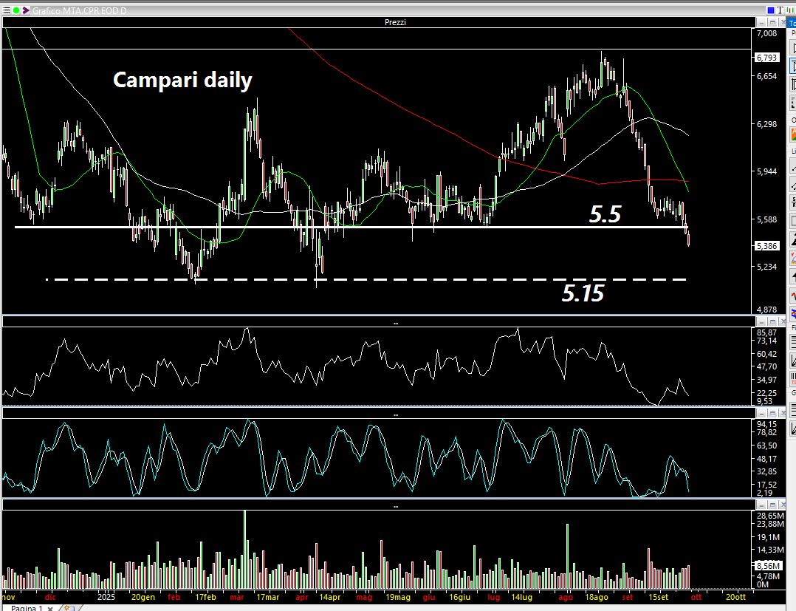The height and width of the screenshot is (611, 796).
Task: Click the 5,386 current price label
Action: point(766,246)
